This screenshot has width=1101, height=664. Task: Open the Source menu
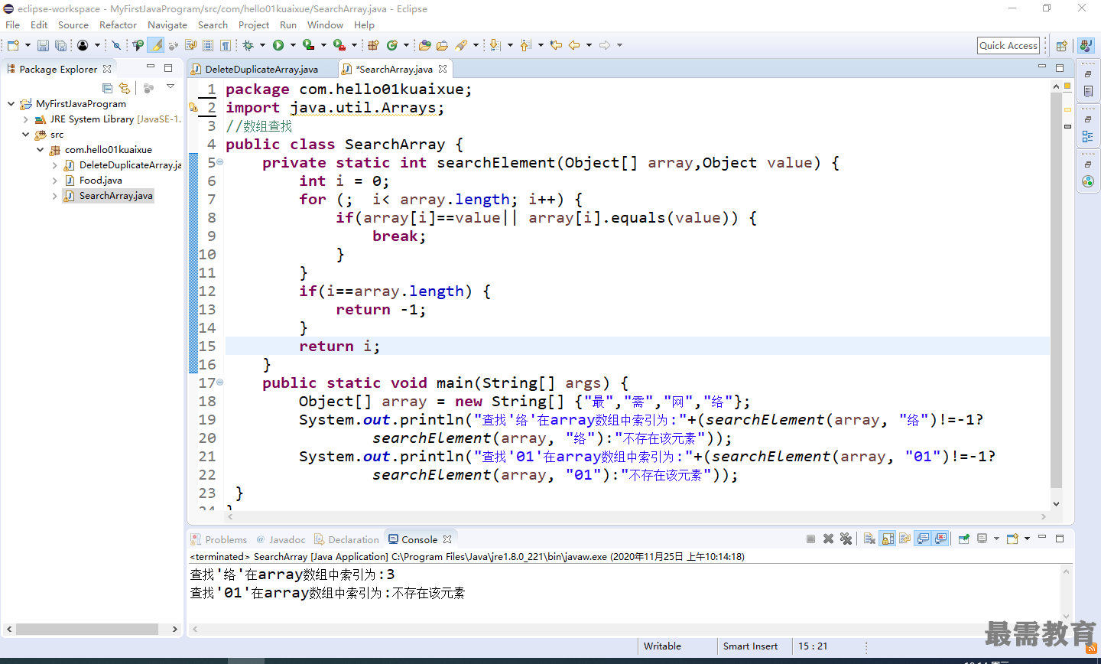tap(73, 25)
